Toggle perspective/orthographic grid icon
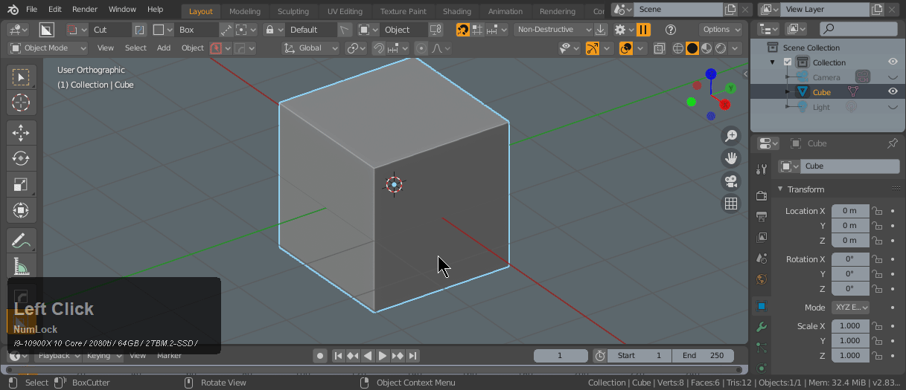The height and width of the screenshot is (390, 906). (731, 204)
